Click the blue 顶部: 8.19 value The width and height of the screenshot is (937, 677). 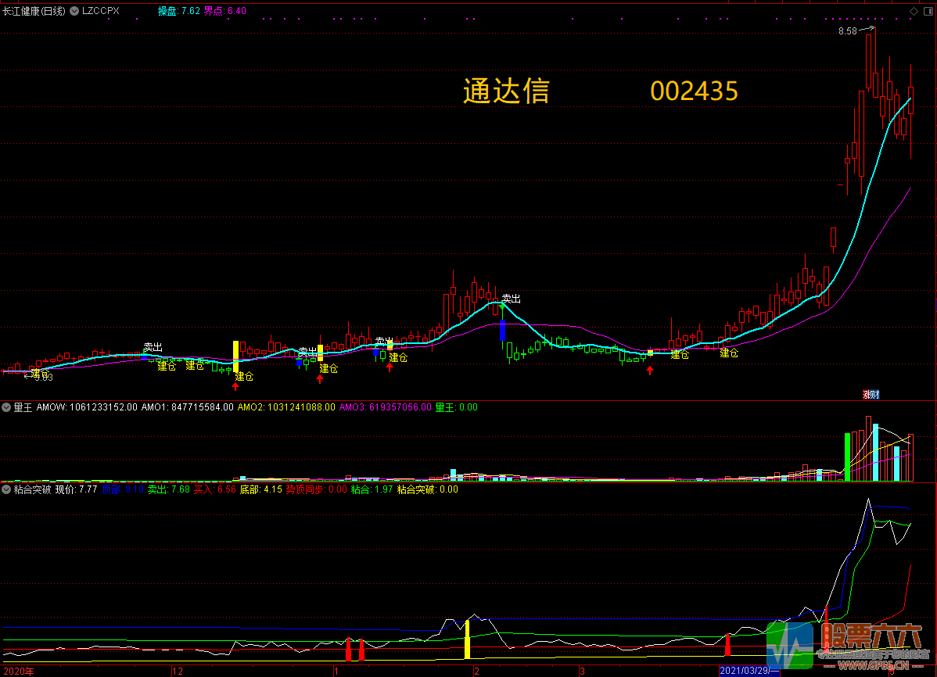pyautogui.click(x=123, y=489)
